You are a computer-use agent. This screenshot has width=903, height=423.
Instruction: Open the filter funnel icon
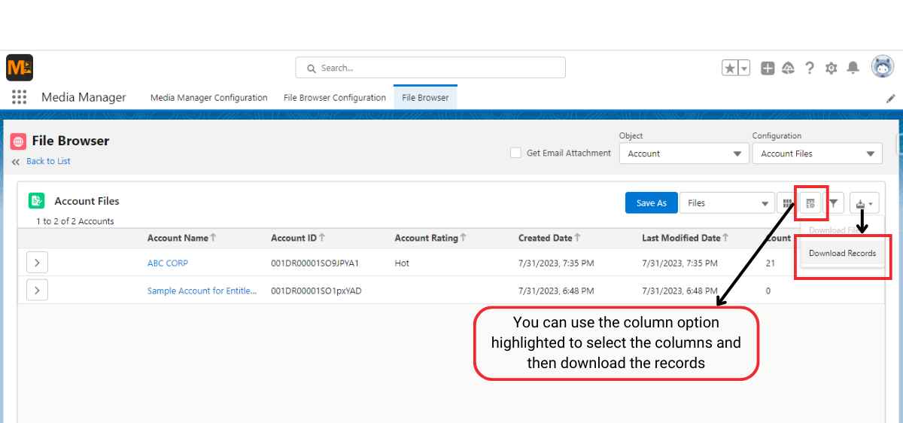(834, 203)
